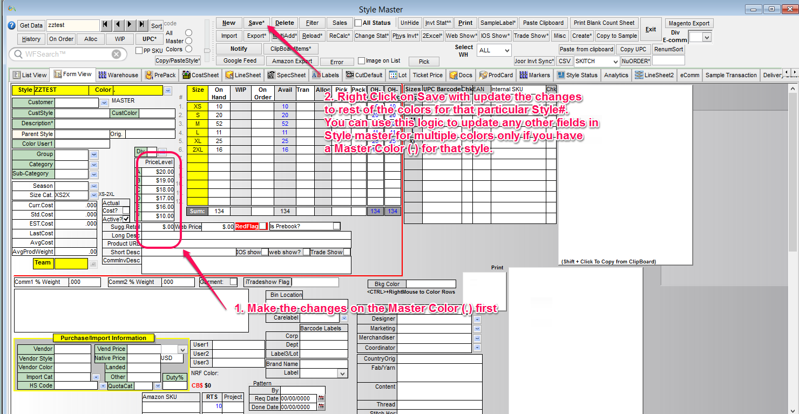Screen dimensions: 799x414
Task: Expand the Group lookup dropdown
Action: pos(94,154)
